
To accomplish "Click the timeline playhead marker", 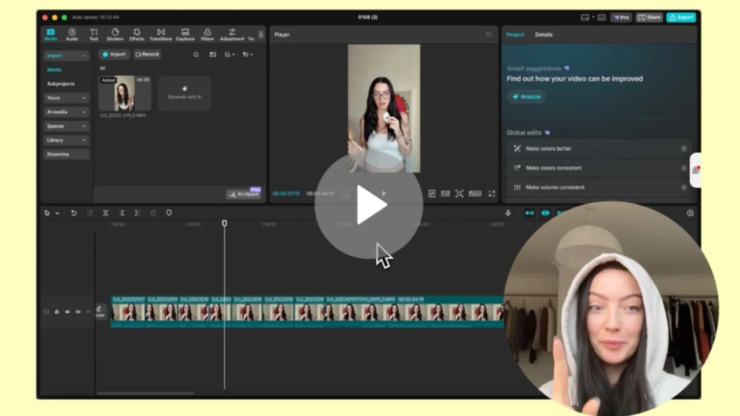I will [224, 223].
